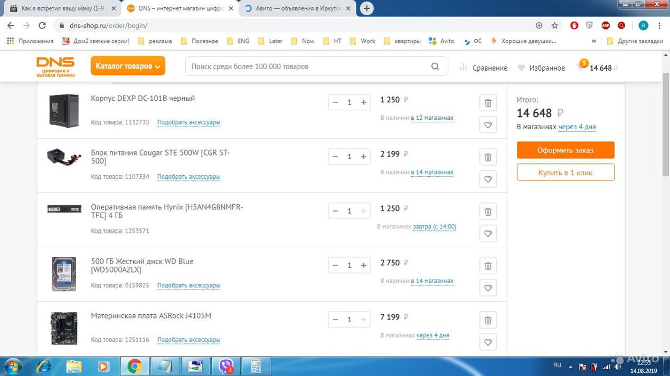The height and width of the screenshot is (376, 670).
Task: Favorite the Cougar STE 500W power supply
Action: (488, 179)
